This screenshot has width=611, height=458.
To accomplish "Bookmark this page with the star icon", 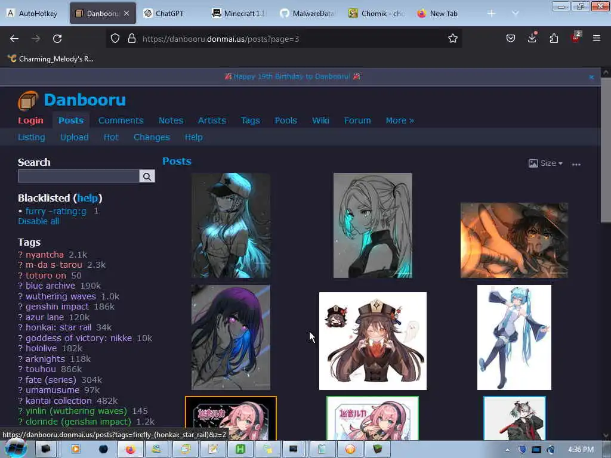I will tap(452, 39).
